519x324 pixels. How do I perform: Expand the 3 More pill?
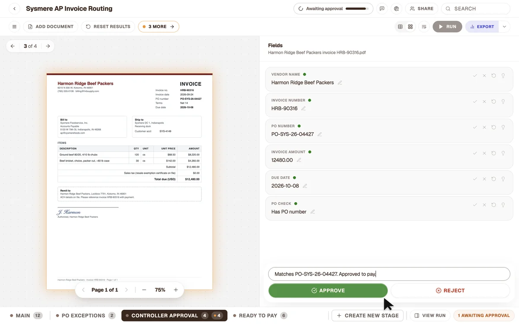point(159,27)
